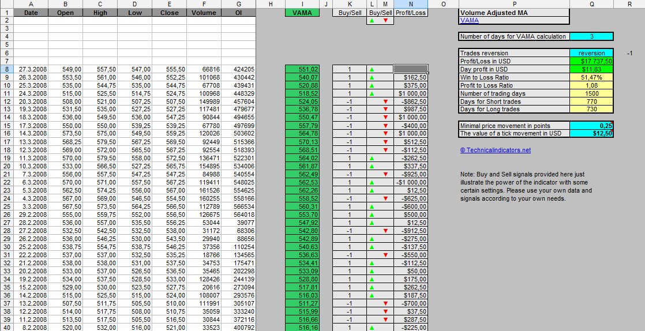Select the red sell arrow on the 4.3.2008 row
The height and width of the screenshot is (331, 645).
385,198
